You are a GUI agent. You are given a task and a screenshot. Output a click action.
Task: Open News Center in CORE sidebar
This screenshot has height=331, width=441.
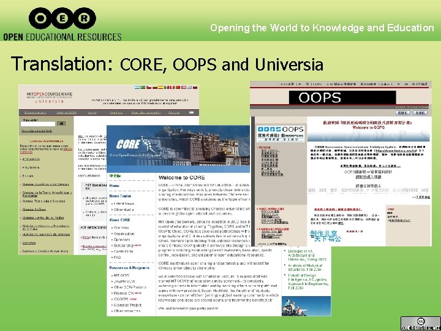click(120, 196)
